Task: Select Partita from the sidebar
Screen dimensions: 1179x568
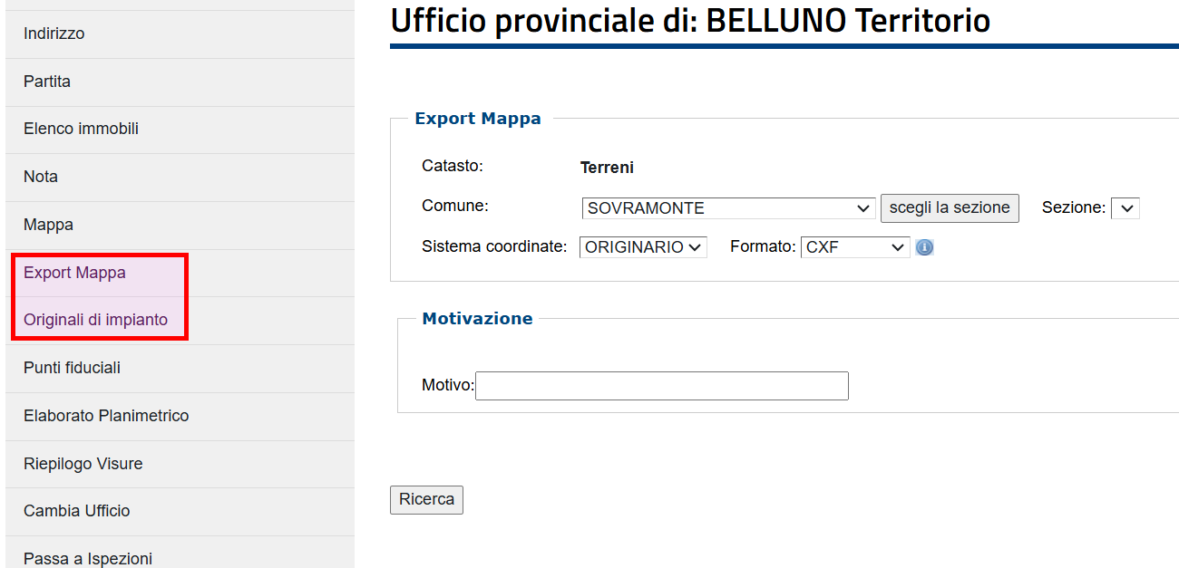Action: click(x=180, y=82)
